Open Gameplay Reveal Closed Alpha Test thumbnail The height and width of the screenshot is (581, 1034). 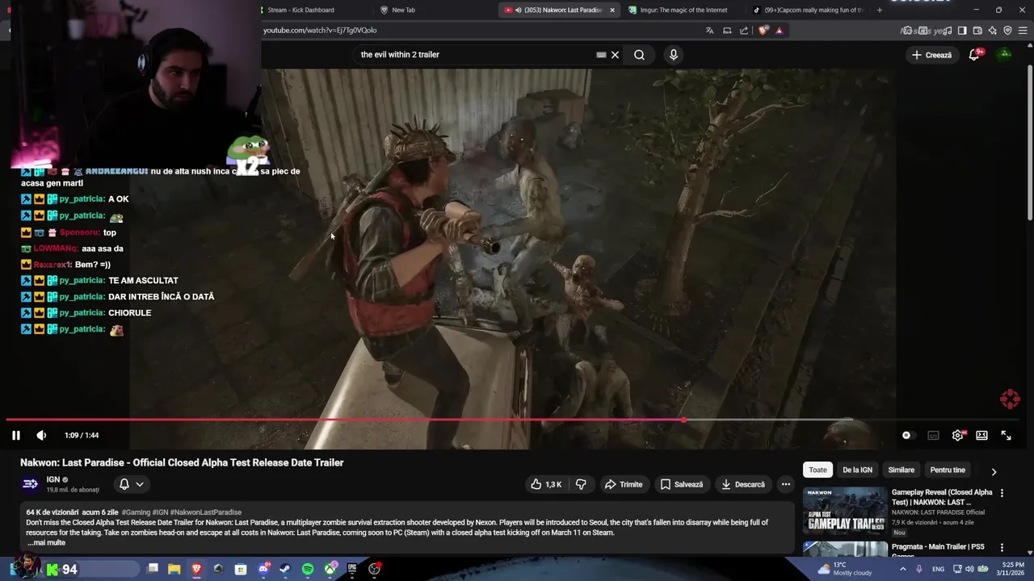pyautogui.click(x=845, y=510)
